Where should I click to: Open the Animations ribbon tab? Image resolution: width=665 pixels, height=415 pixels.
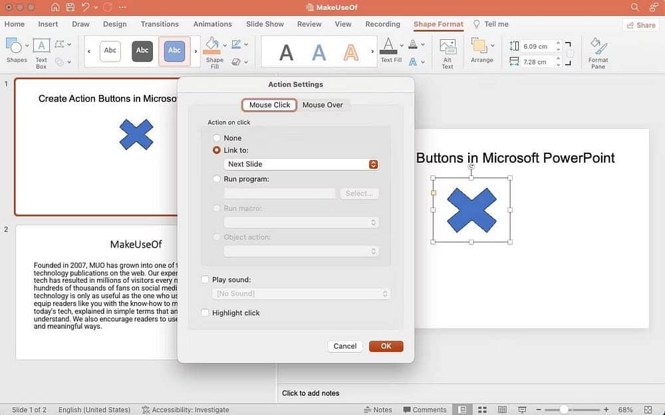tap(212, 24)
